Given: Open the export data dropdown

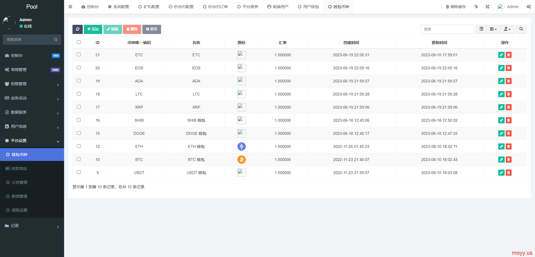Looking at the screenshot, I should (x=507, y=29).
